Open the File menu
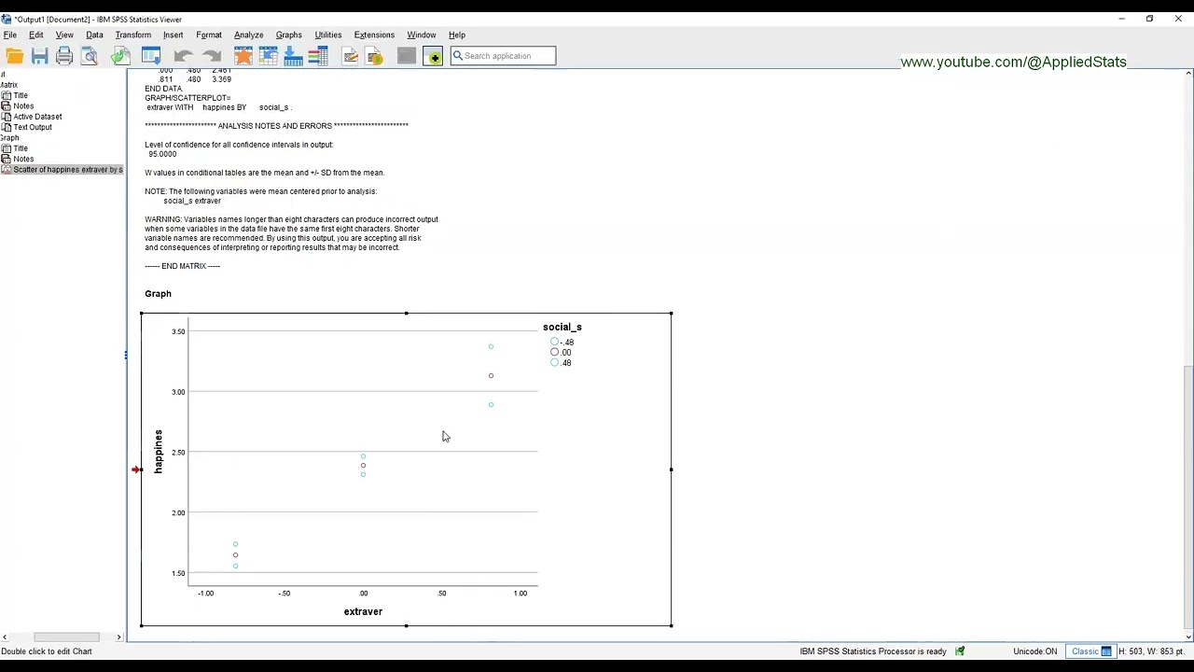Screen dimensions: 1194x672 [10, 35]
